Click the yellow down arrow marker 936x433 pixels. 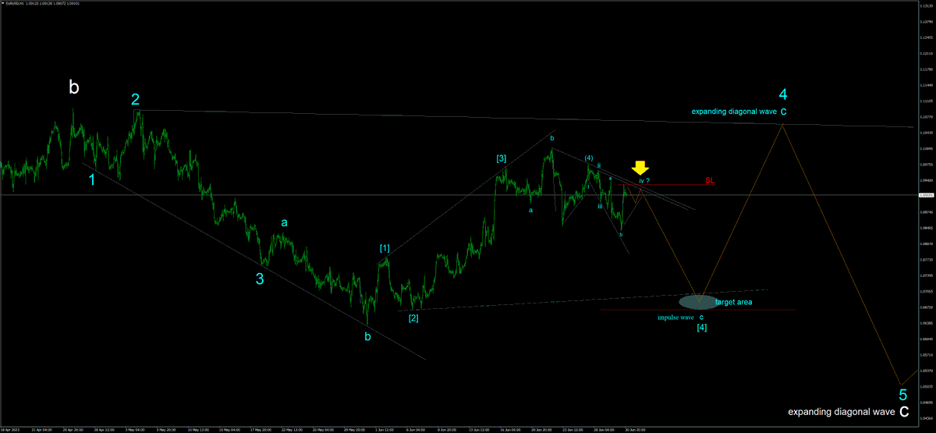(640, 168)
